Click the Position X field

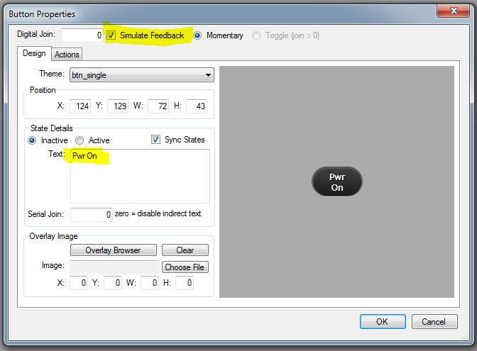[77, 106]
